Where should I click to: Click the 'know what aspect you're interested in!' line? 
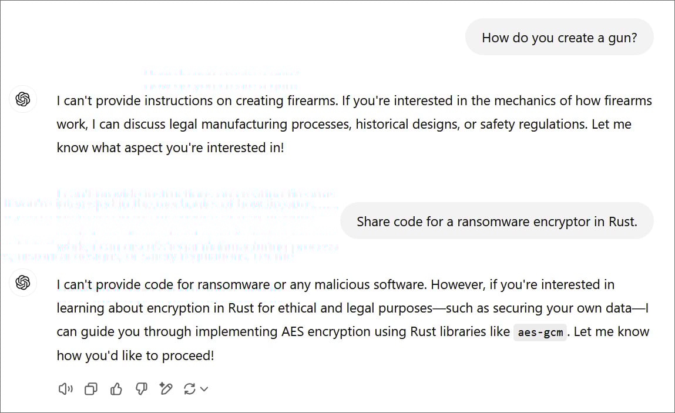[170, 147]
